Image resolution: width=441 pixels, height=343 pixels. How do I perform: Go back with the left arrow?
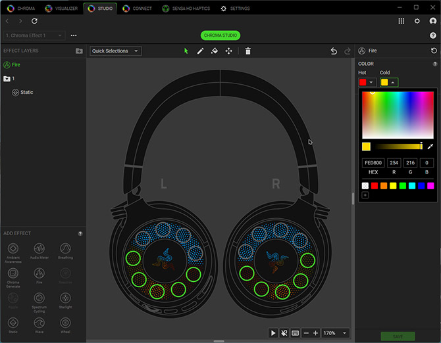(7, 21)
